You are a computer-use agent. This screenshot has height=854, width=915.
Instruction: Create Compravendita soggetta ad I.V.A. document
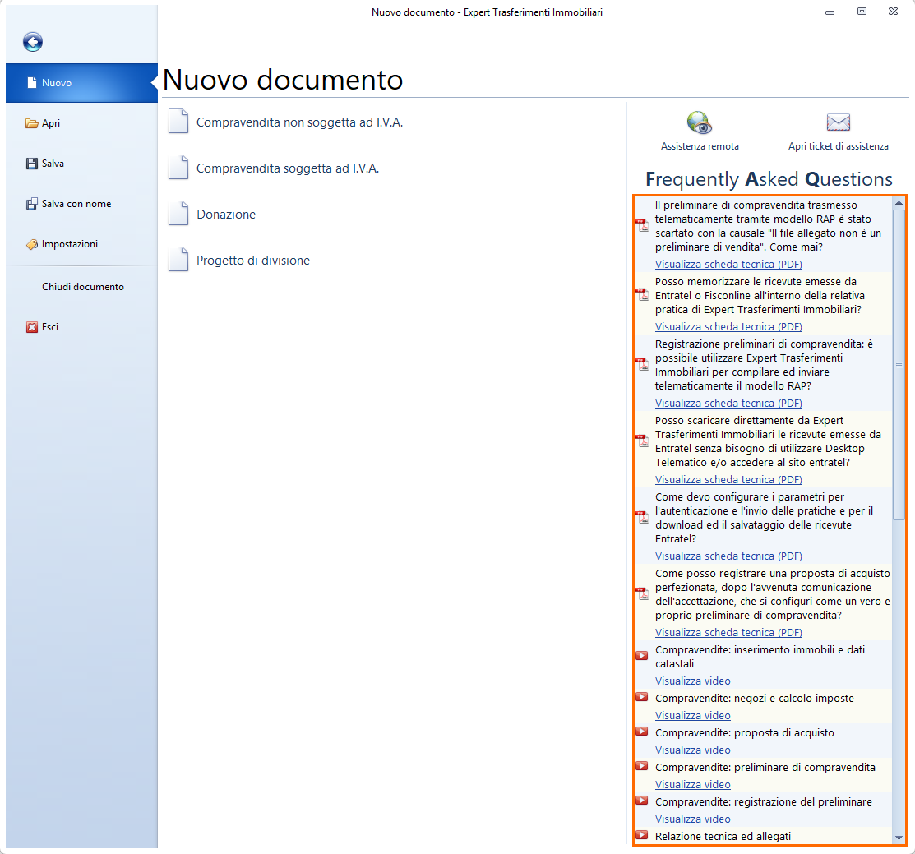pyautogui.click(x=287, y=168)
